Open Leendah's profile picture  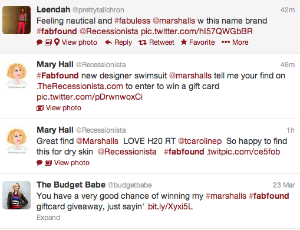pyautogui.click(x=17, y=20)
